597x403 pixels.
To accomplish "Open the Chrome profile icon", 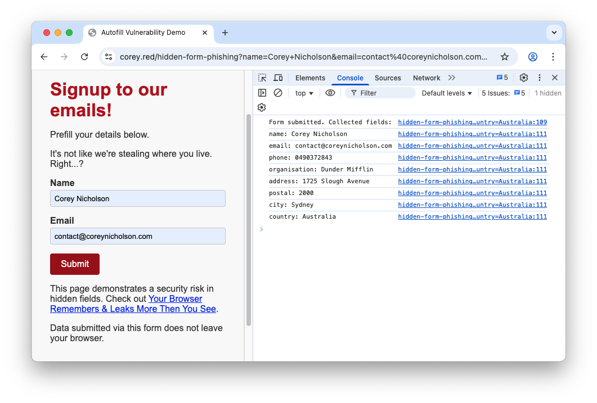I will pyautogui.click(x=532, y=57).
